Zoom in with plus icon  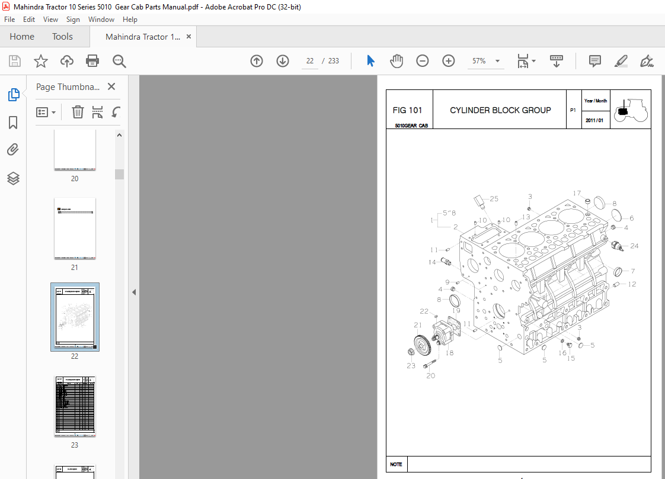448,61
